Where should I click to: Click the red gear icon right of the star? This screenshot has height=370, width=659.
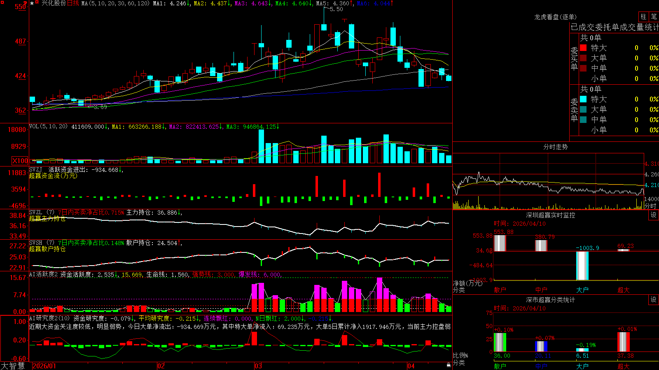point(37,2)
